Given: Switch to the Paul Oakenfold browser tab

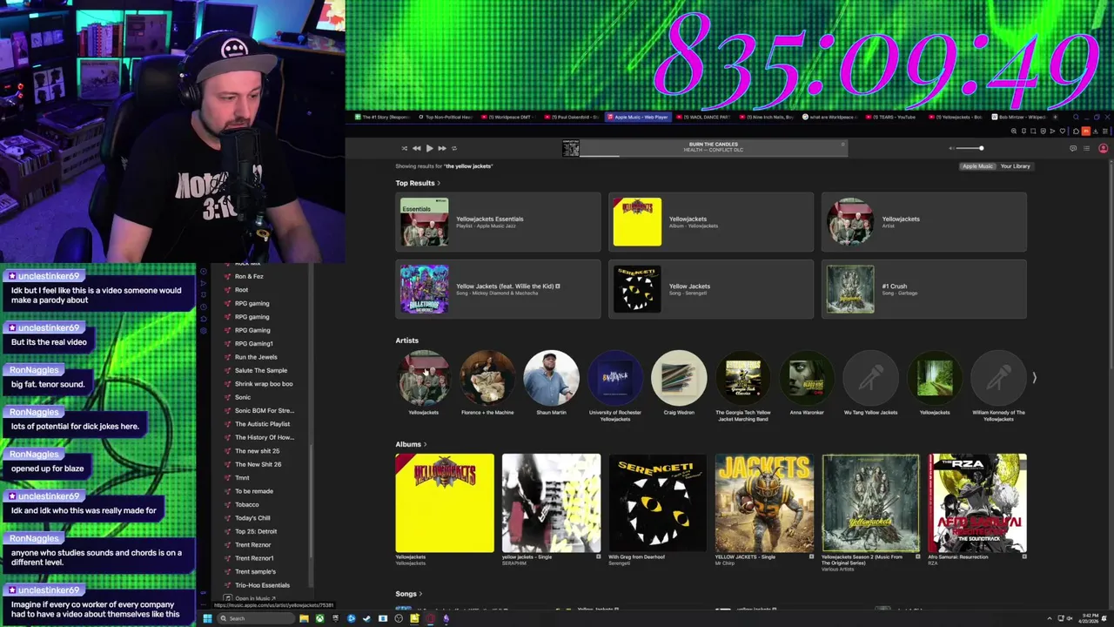Looking at the screenshot, I should tap(574, 117).
